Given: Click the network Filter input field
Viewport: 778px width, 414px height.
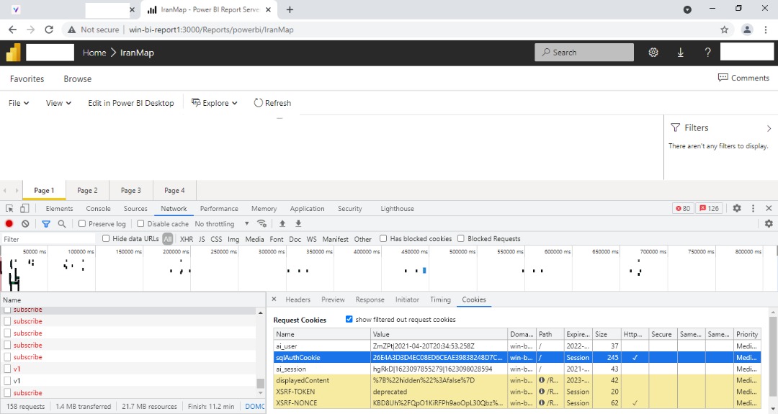Looking at the screenshot, I should (x=48, y=239).
